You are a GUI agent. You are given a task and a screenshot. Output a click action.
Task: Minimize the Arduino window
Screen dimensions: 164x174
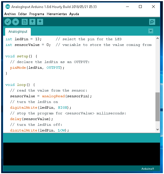[127, 7]
